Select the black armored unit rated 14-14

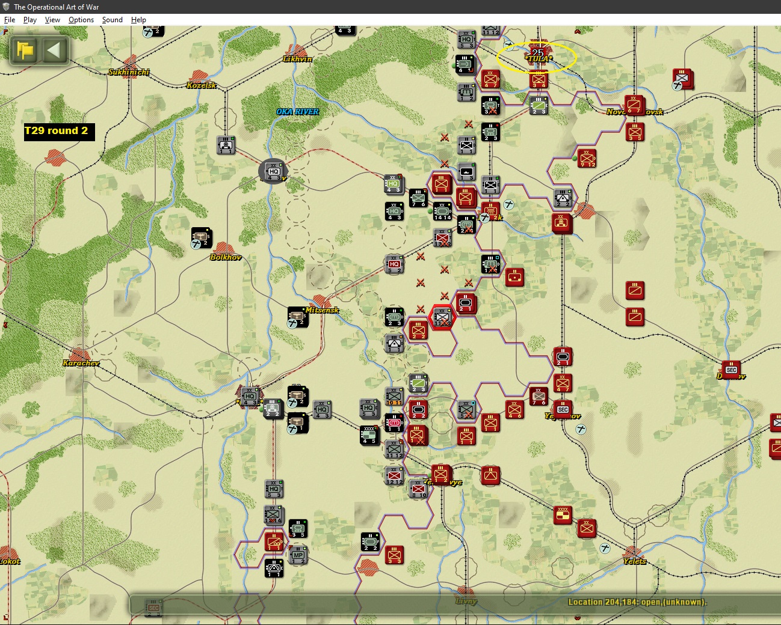coord(442,211)
